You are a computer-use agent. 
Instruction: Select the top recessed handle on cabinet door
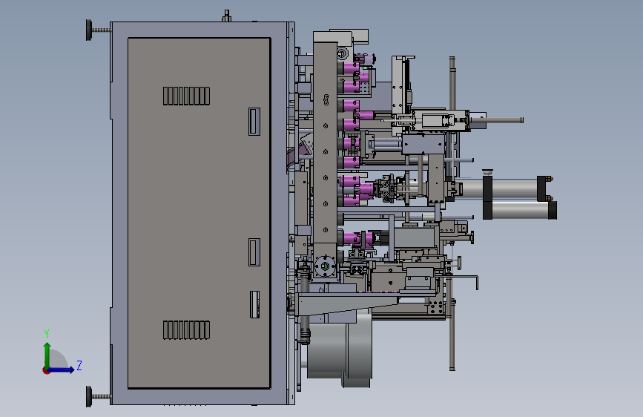coord(254,122)
